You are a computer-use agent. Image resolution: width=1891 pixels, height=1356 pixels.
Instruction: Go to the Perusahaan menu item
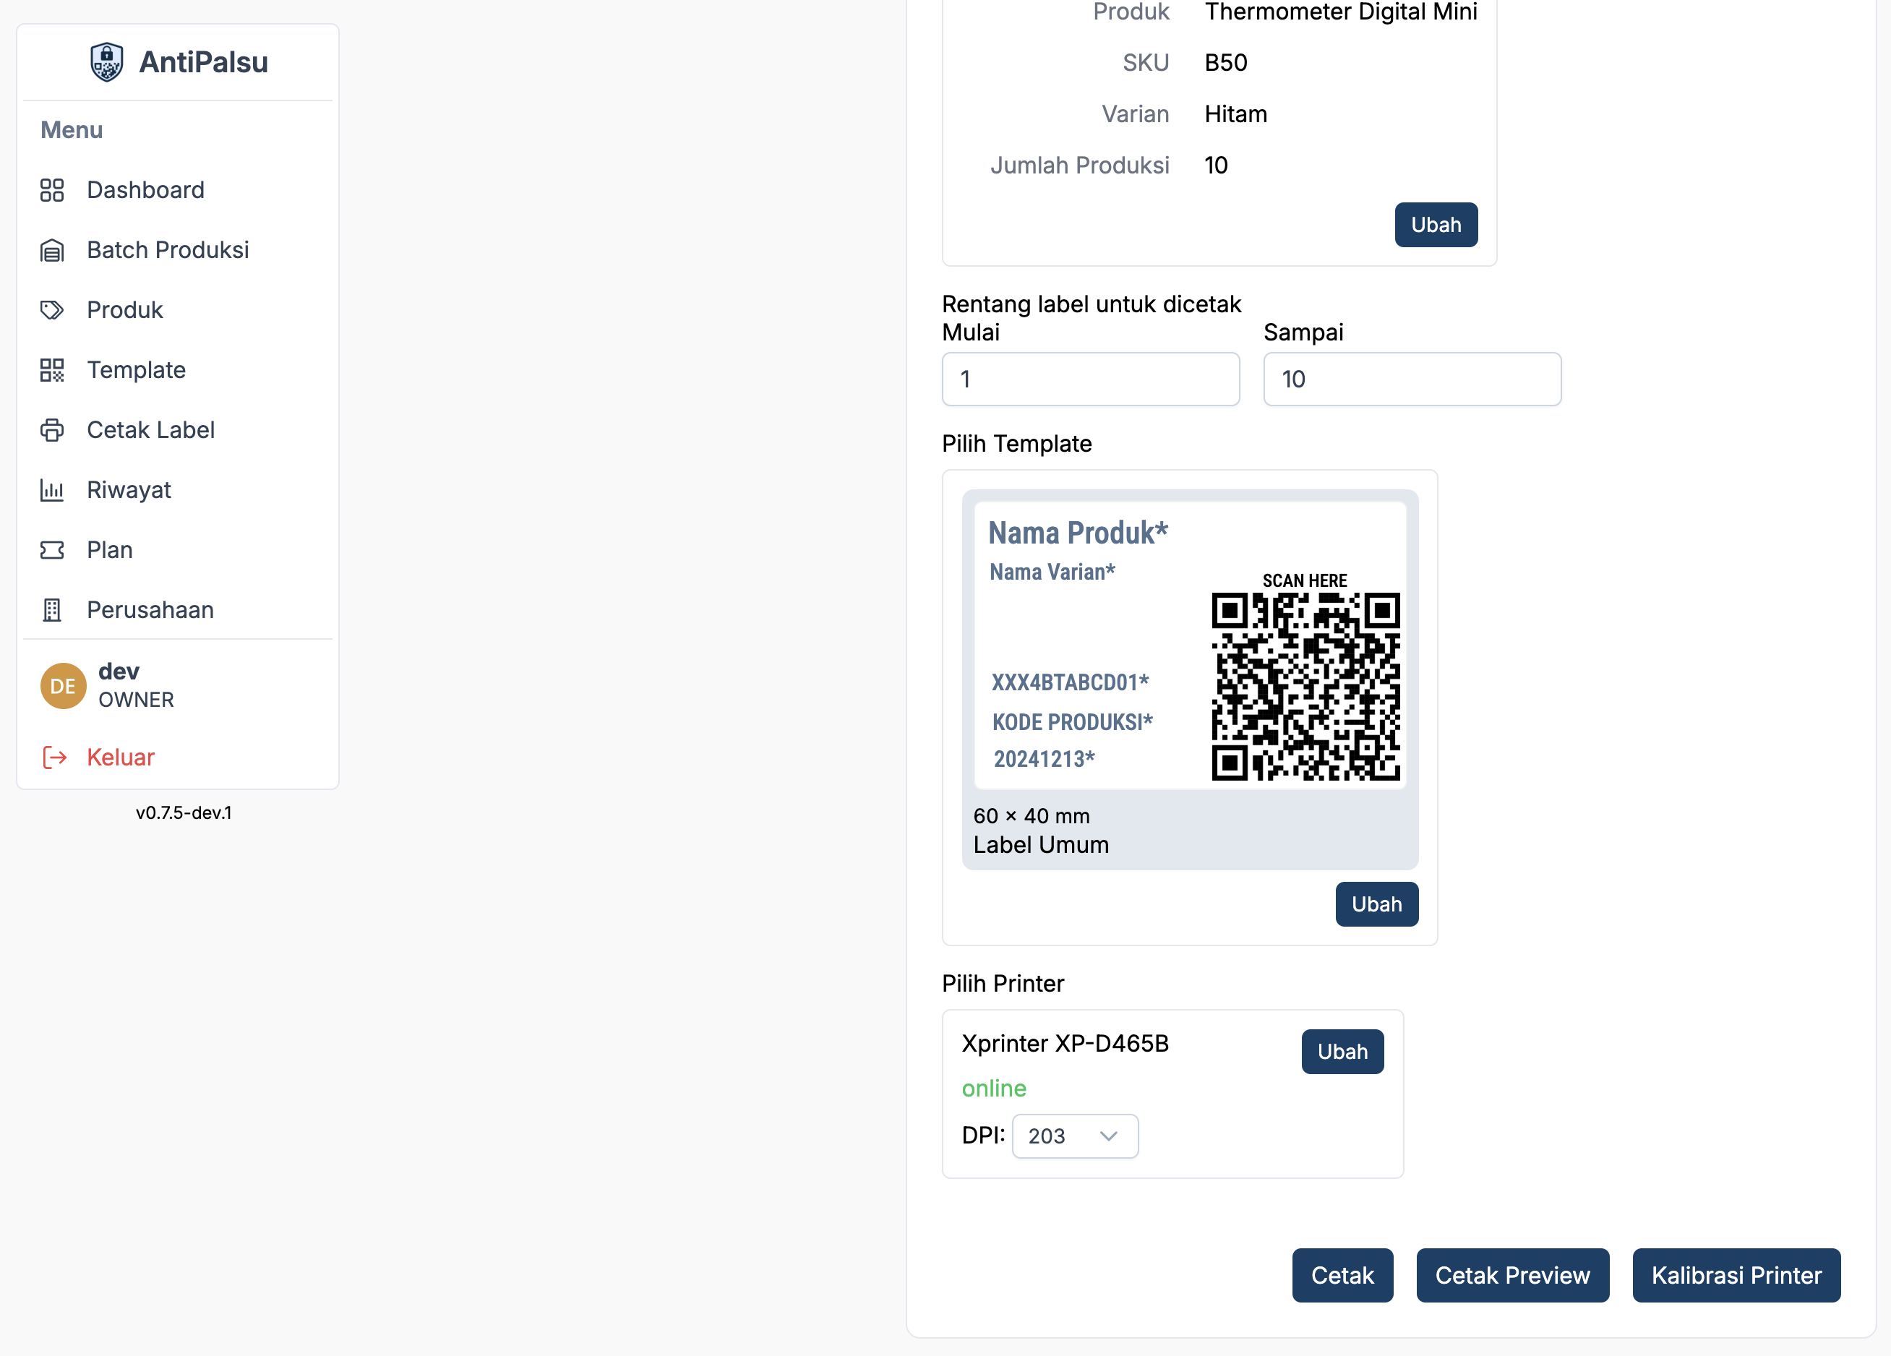point(150,611)
